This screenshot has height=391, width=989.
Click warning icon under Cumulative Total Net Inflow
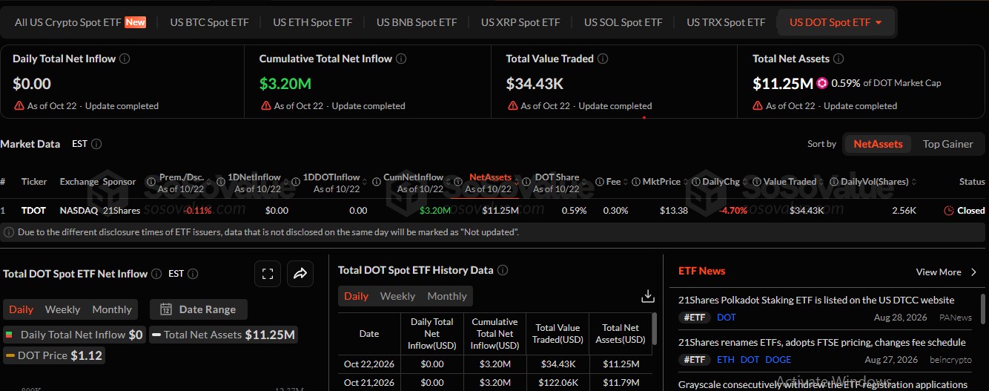coord(265,105)
